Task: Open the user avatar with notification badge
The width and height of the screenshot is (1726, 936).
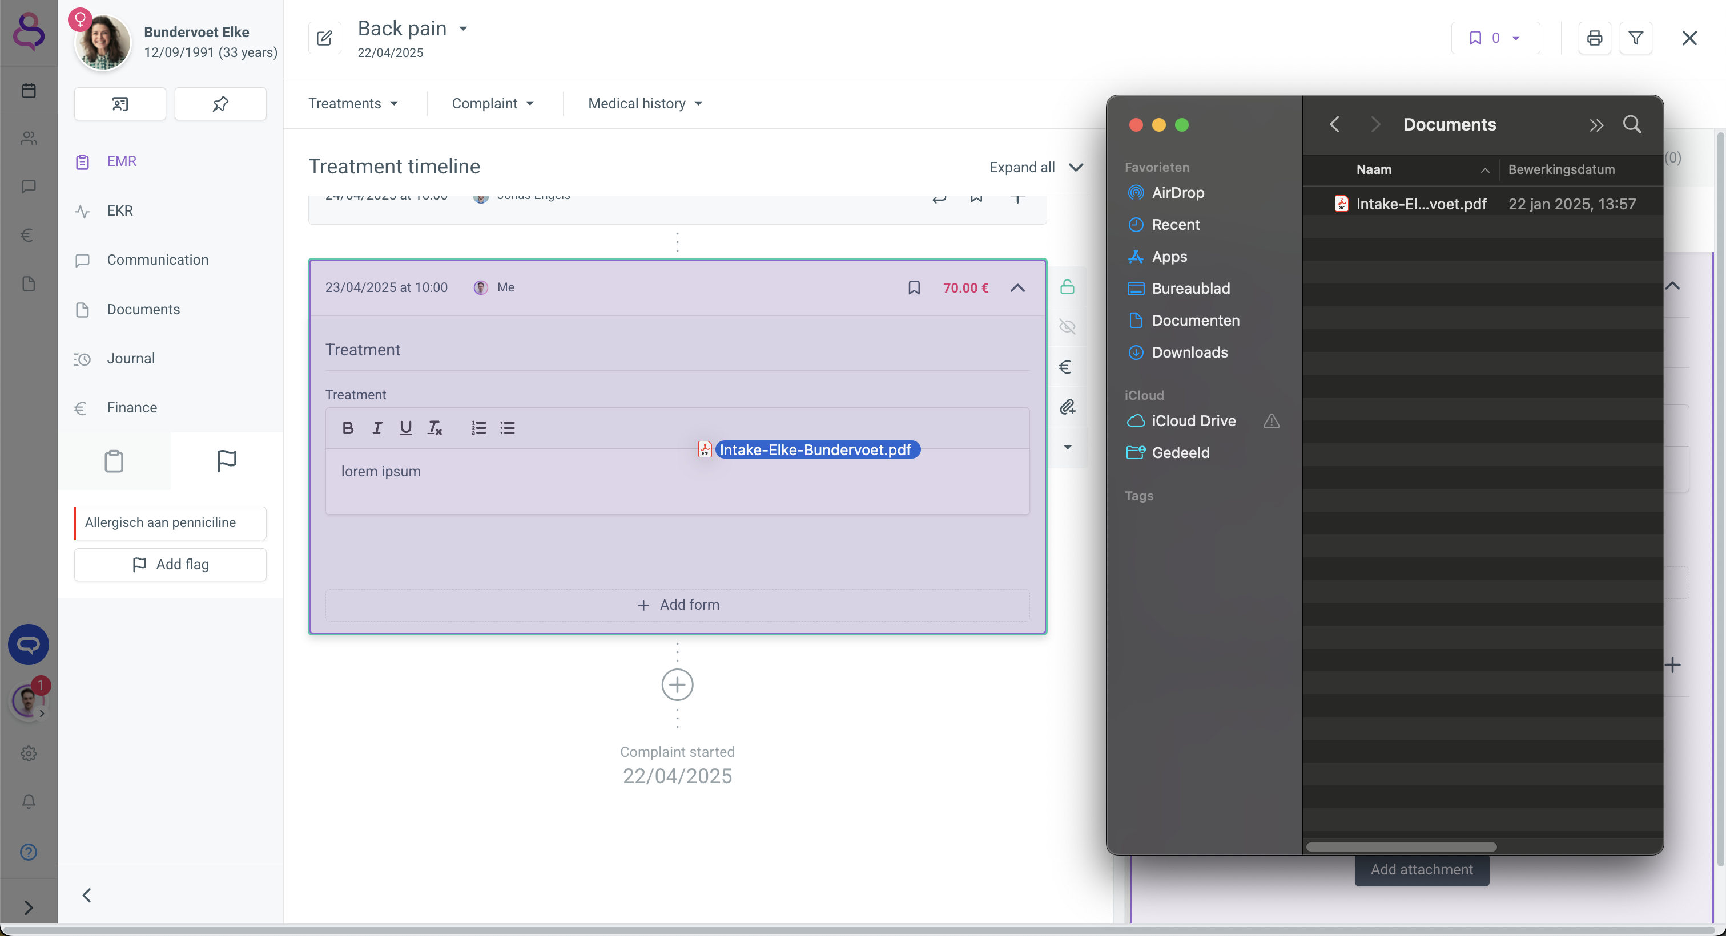Action: click(28, 701)
